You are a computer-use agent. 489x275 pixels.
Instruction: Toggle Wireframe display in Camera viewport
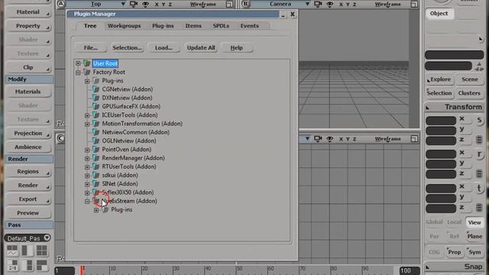pos(387,5)
